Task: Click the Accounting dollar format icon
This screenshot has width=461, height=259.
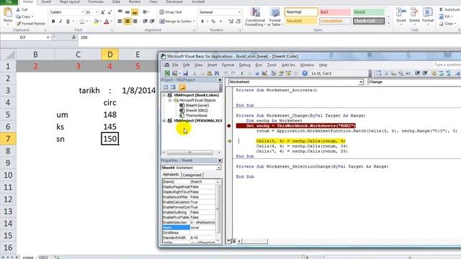Action: (x=202, y=22)
